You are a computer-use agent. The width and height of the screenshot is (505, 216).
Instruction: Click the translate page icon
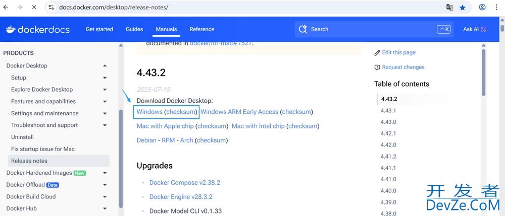point(449,8)
